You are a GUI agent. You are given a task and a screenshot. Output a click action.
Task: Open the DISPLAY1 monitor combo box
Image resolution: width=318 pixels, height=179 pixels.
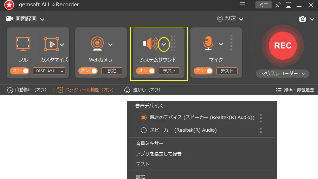(49, 71)
